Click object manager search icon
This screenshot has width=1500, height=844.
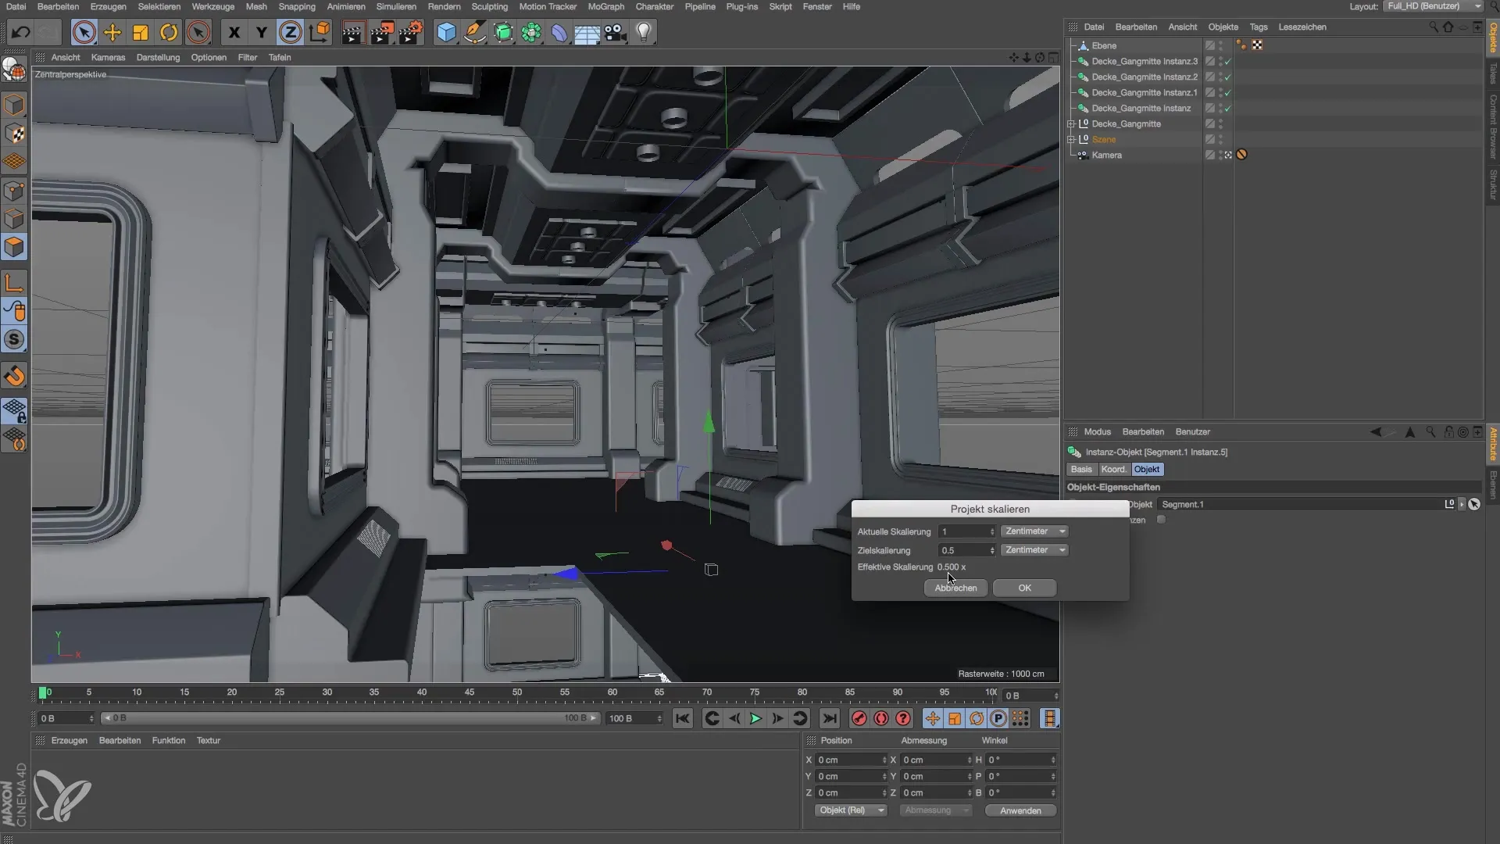coord(1434,27)
